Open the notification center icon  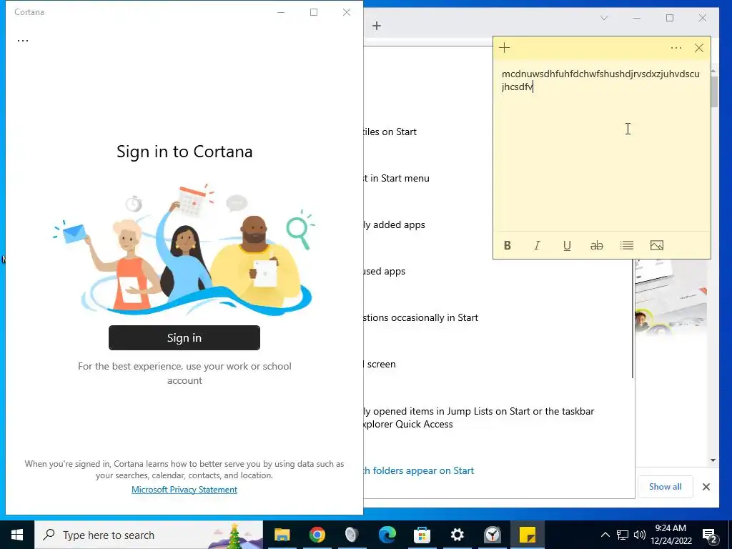coord(710,535)
